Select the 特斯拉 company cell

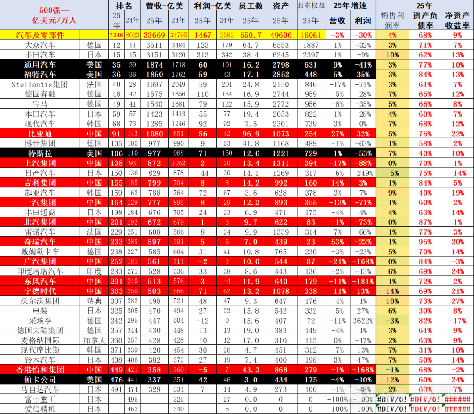tap(40, 153)
